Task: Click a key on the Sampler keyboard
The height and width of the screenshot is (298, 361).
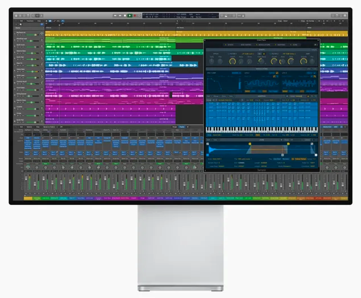Action: [262, 130]
